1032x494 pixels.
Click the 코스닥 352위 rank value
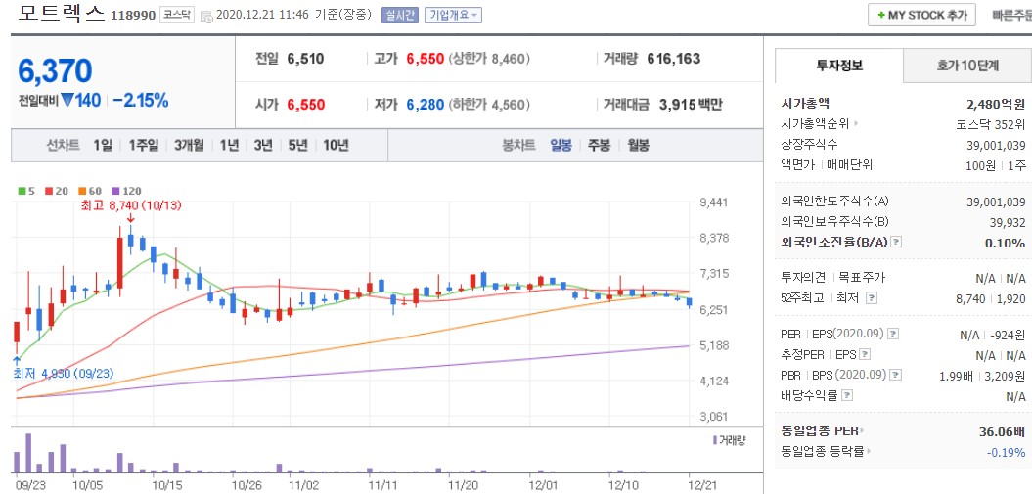pos(991,123)
